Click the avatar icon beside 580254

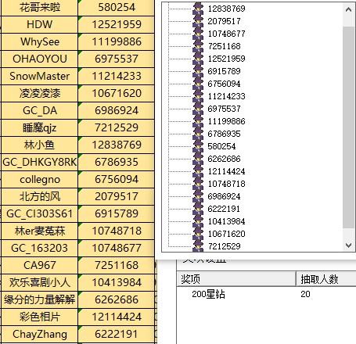click(x=198, y=146)
